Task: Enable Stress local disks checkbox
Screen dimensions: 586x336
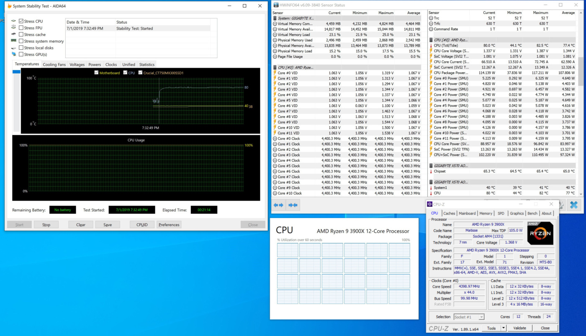Action: pos(21,48)
